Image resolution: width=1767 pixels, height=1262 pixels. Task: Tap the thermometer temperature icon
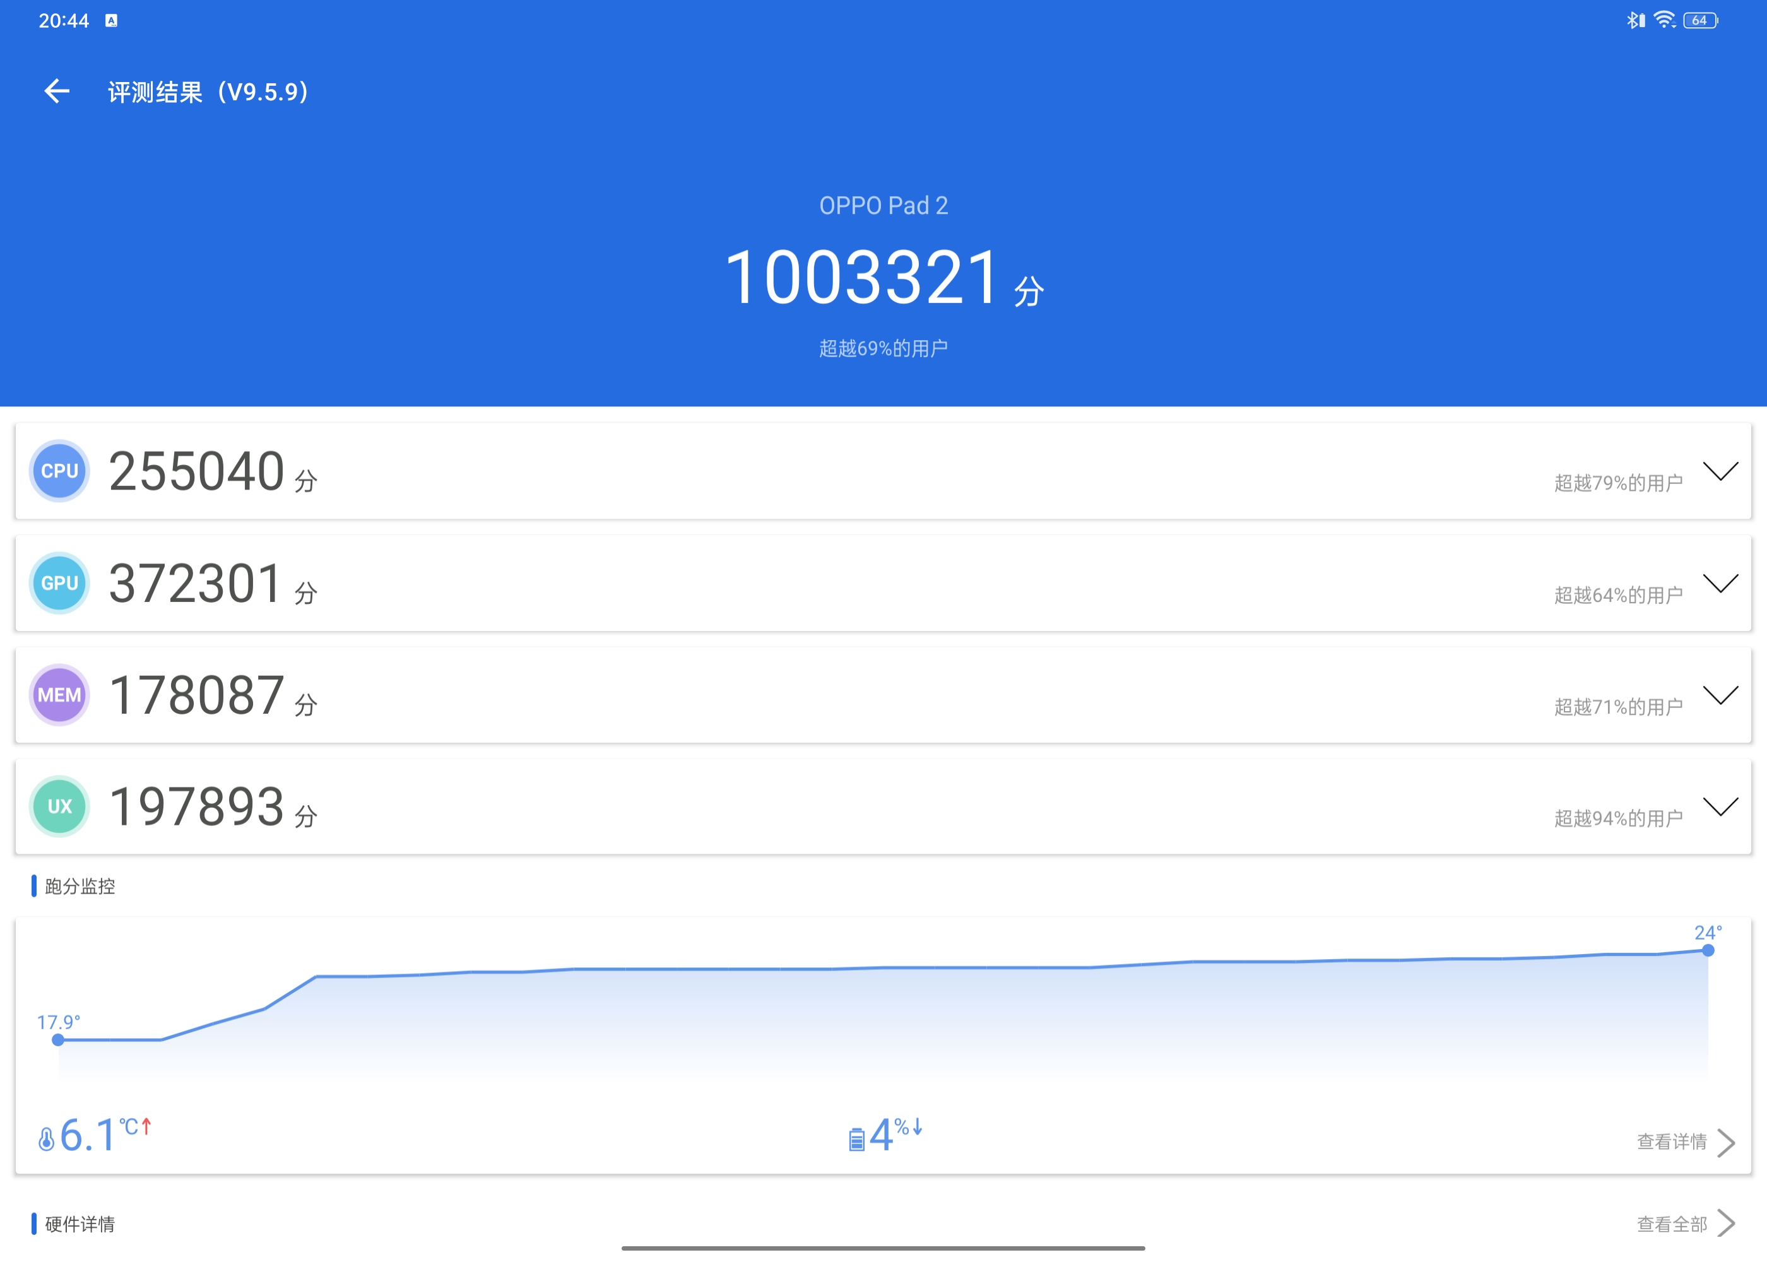click(47, 1139)
